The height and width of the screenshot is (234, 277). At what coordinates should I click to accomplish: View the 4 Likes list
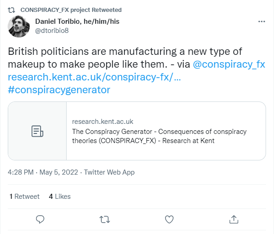[60, 197]
